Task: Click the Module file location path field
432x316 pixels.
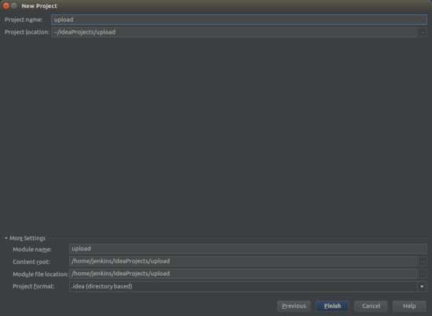Action: (243, 274)
